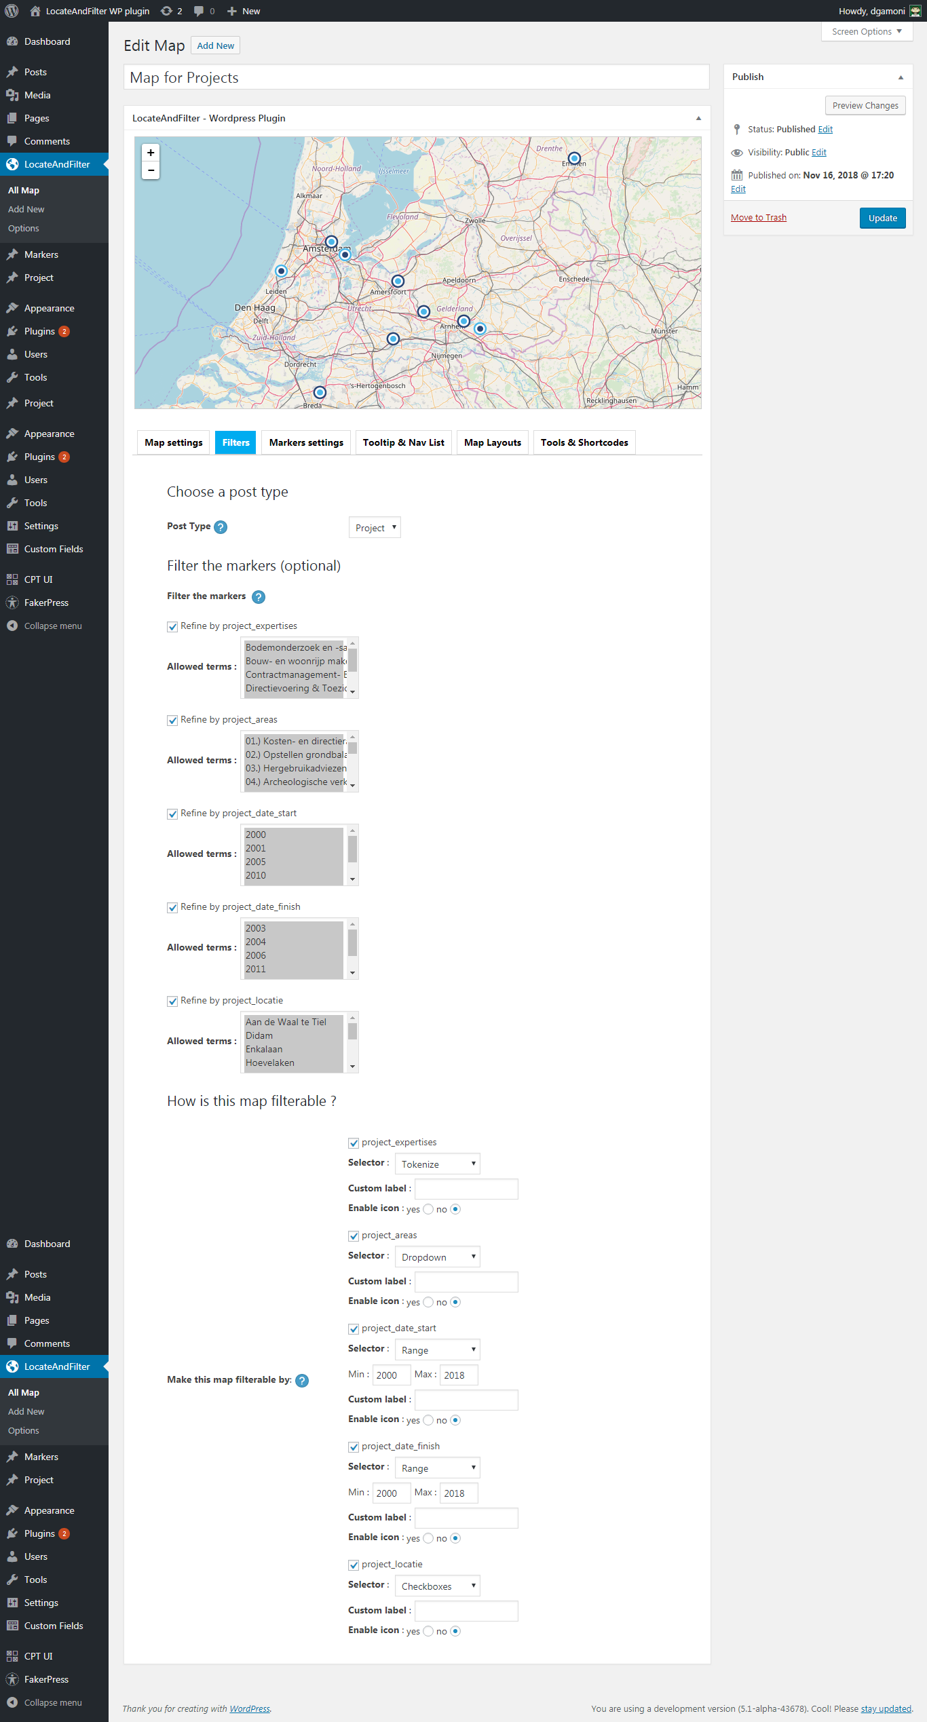The image size is (927, 1722).
Task: Toggle Refine by project_locatie checkbox
Action: click(172, 1001)
